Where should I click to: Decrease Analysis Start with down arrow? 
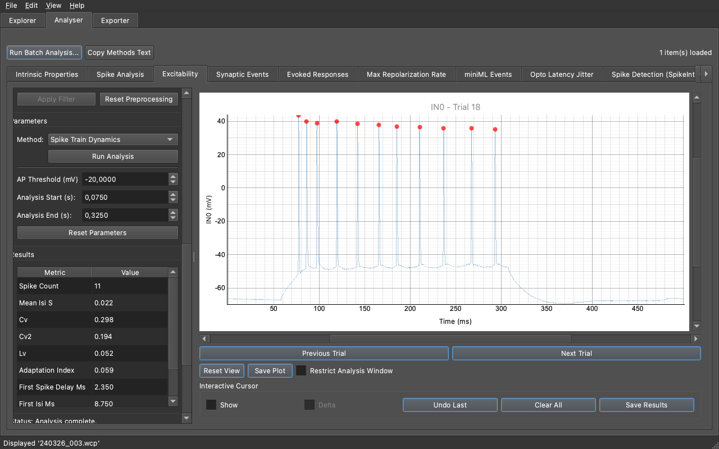(x=173, y=200)
